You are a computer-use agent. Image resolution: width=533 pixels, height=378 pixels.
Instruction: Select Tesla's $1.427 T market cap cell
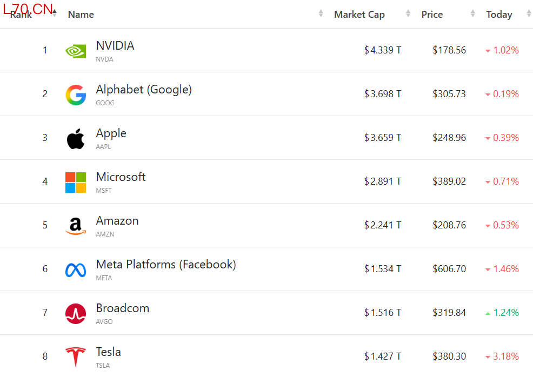point(383,356)
